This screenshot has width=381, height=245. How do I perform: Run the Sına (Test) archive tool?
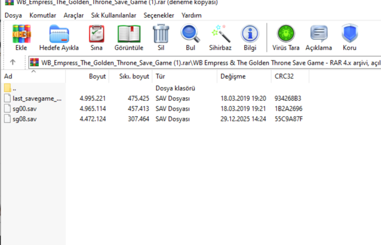tap(96, 34)
